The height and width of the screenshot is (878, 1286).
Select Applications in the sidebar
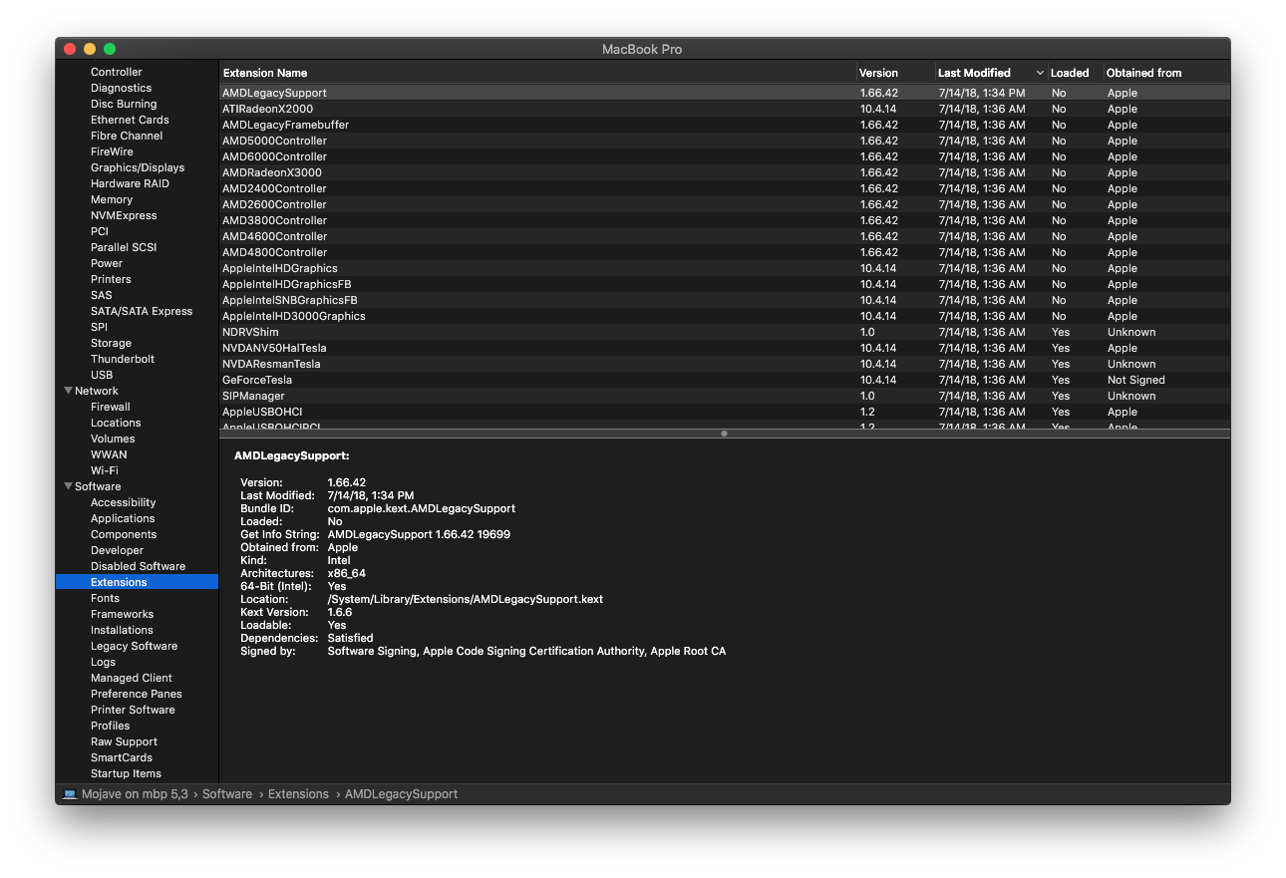[x=123, y=518]
